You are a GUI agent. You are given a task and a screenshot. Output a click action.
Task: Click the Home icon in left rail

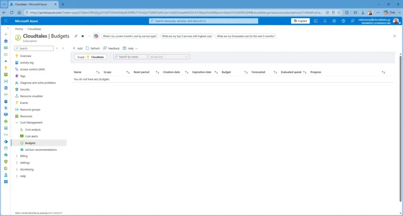pos(6,41)
